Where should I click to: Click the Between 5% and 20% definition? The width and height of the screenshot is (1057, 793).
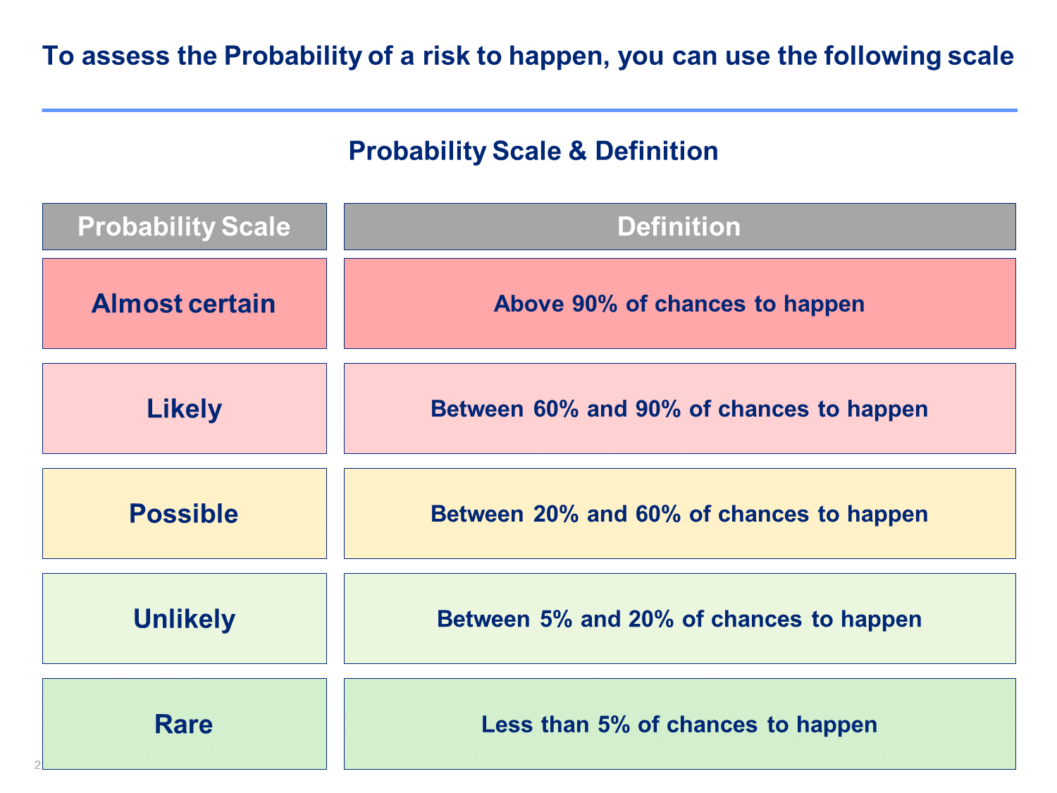(x=679, y=618)
